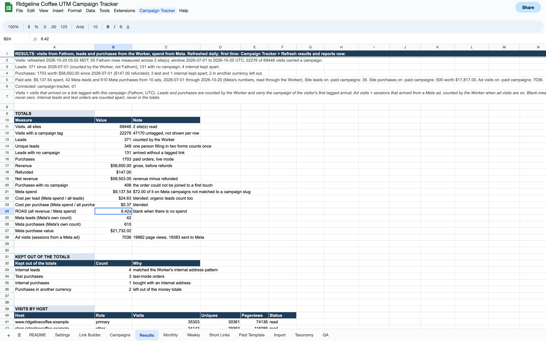The image size is (546, 341).
Task: Format as currency with dollar icon
Action: [29, 27]
